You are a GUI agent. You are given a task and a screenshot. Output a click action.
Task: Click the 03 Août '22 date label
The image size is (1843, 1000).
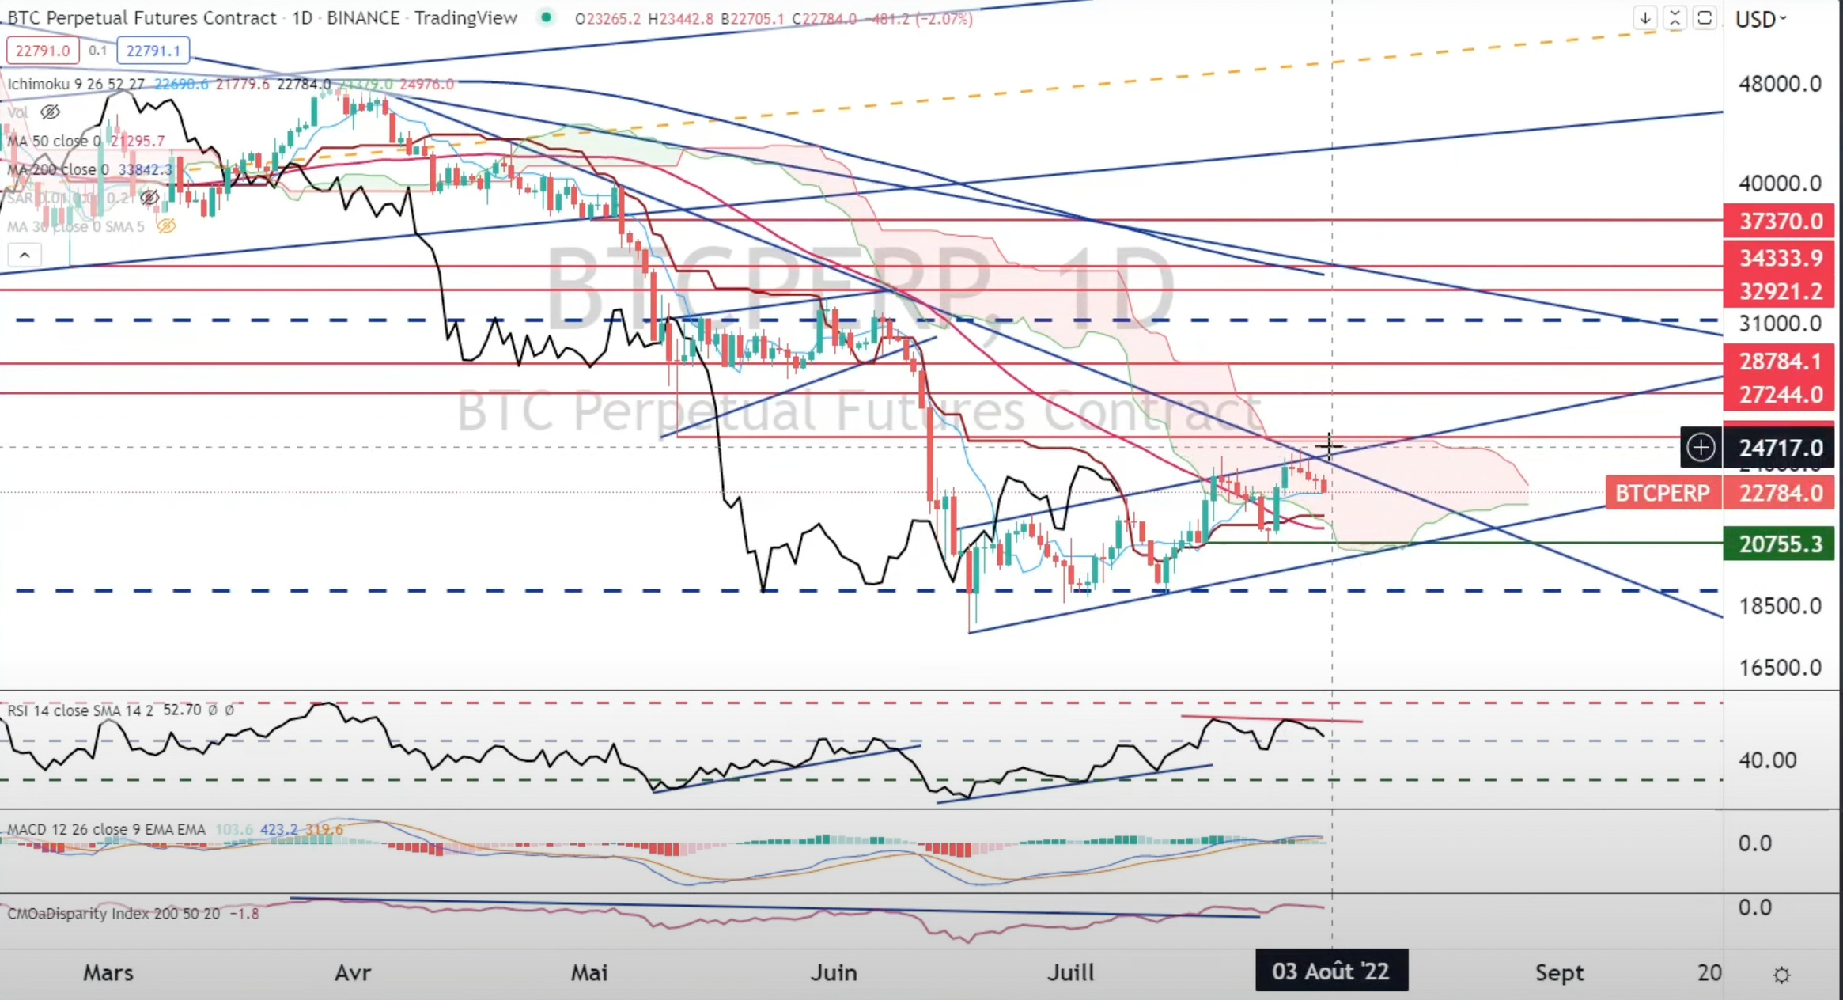point(1331,971)
